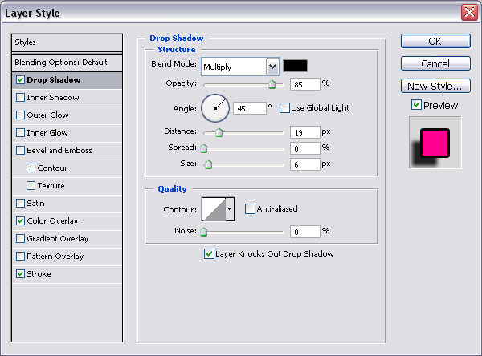Enable Anti-aliased contour option
Screen dimensions: 482x356
point(250,209)
